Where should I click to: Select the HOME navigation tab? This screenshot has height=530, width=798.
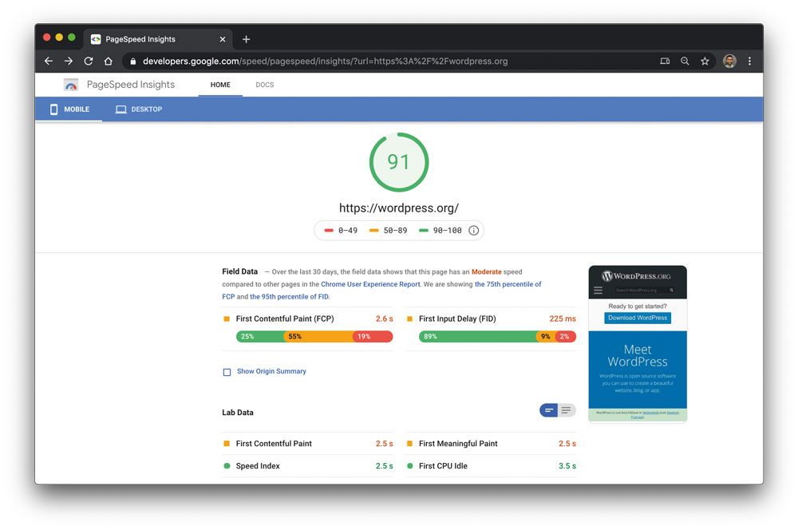coord(219,84)
